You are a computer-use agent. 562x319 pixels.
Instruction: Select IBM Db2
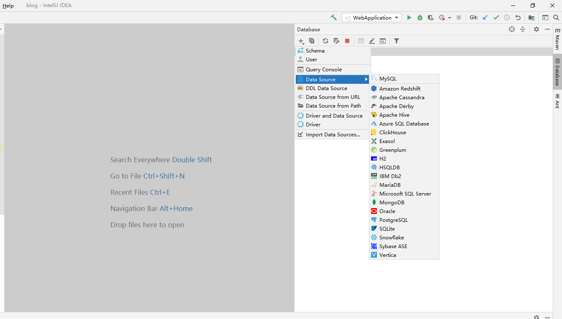coord(404,176)
